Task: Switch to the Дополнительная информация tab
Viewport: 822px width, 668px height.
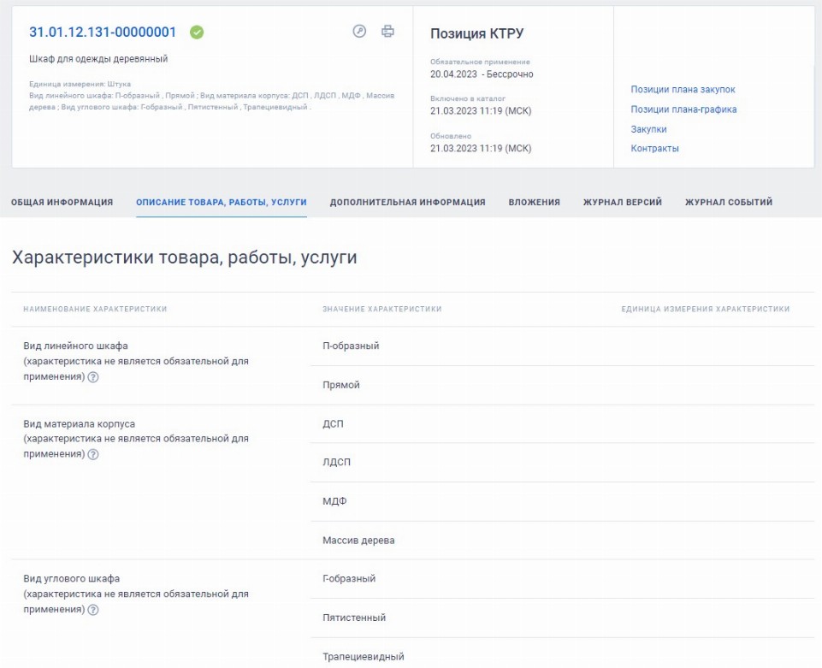Action: (407, 203)
